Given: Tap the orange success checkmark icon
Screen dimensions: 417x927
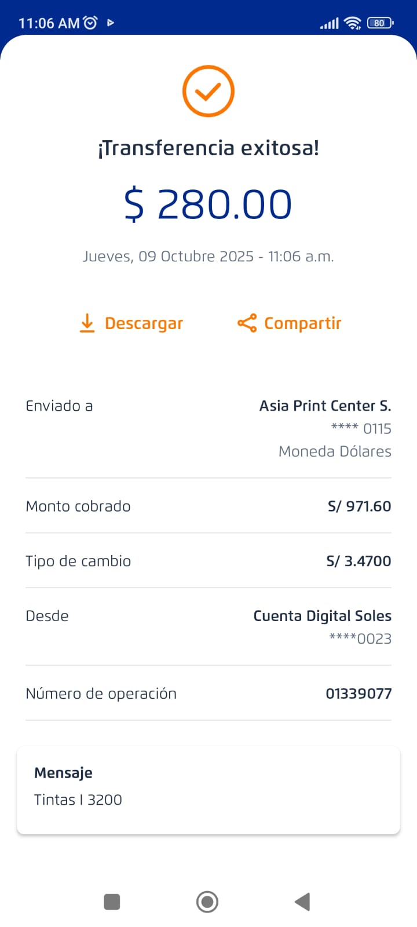Looking at the screenshot, I should 209,92.
